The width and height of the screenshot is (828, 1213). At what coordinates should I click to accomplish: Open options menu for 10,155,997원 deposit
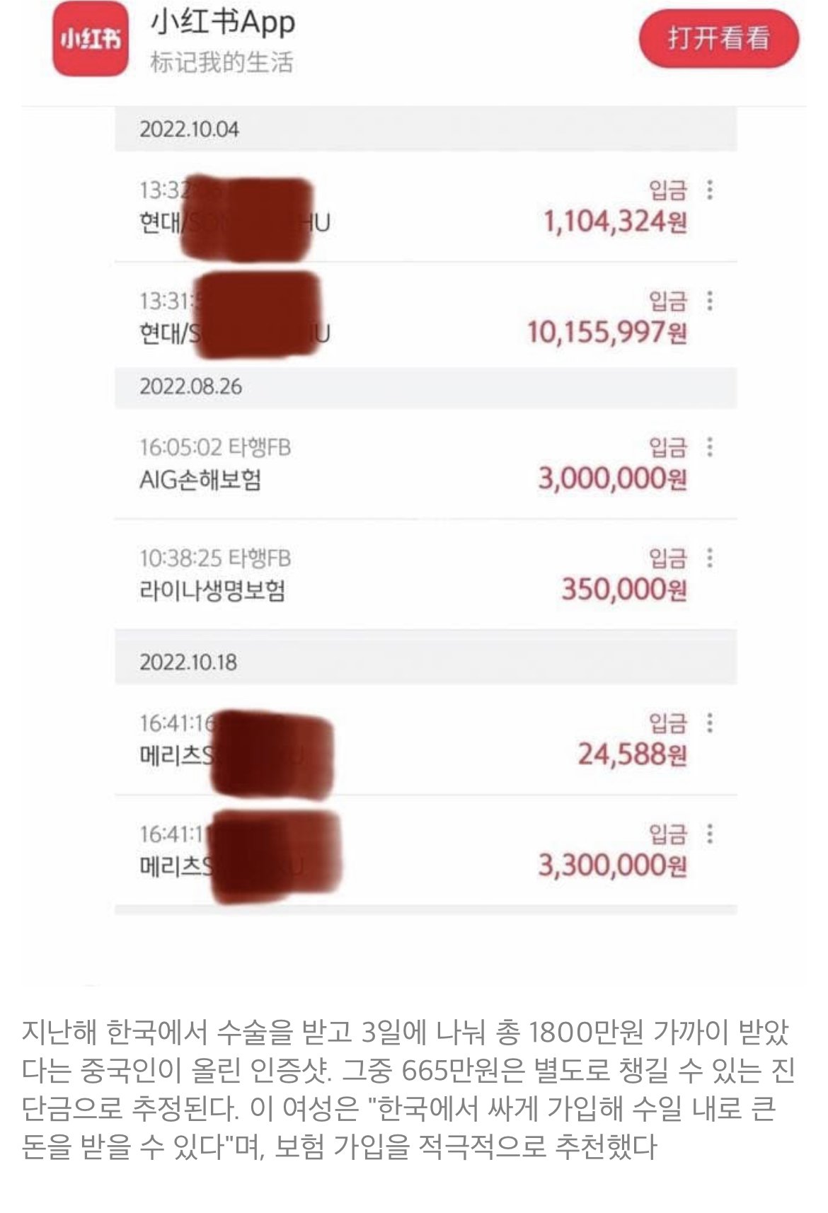709,301
